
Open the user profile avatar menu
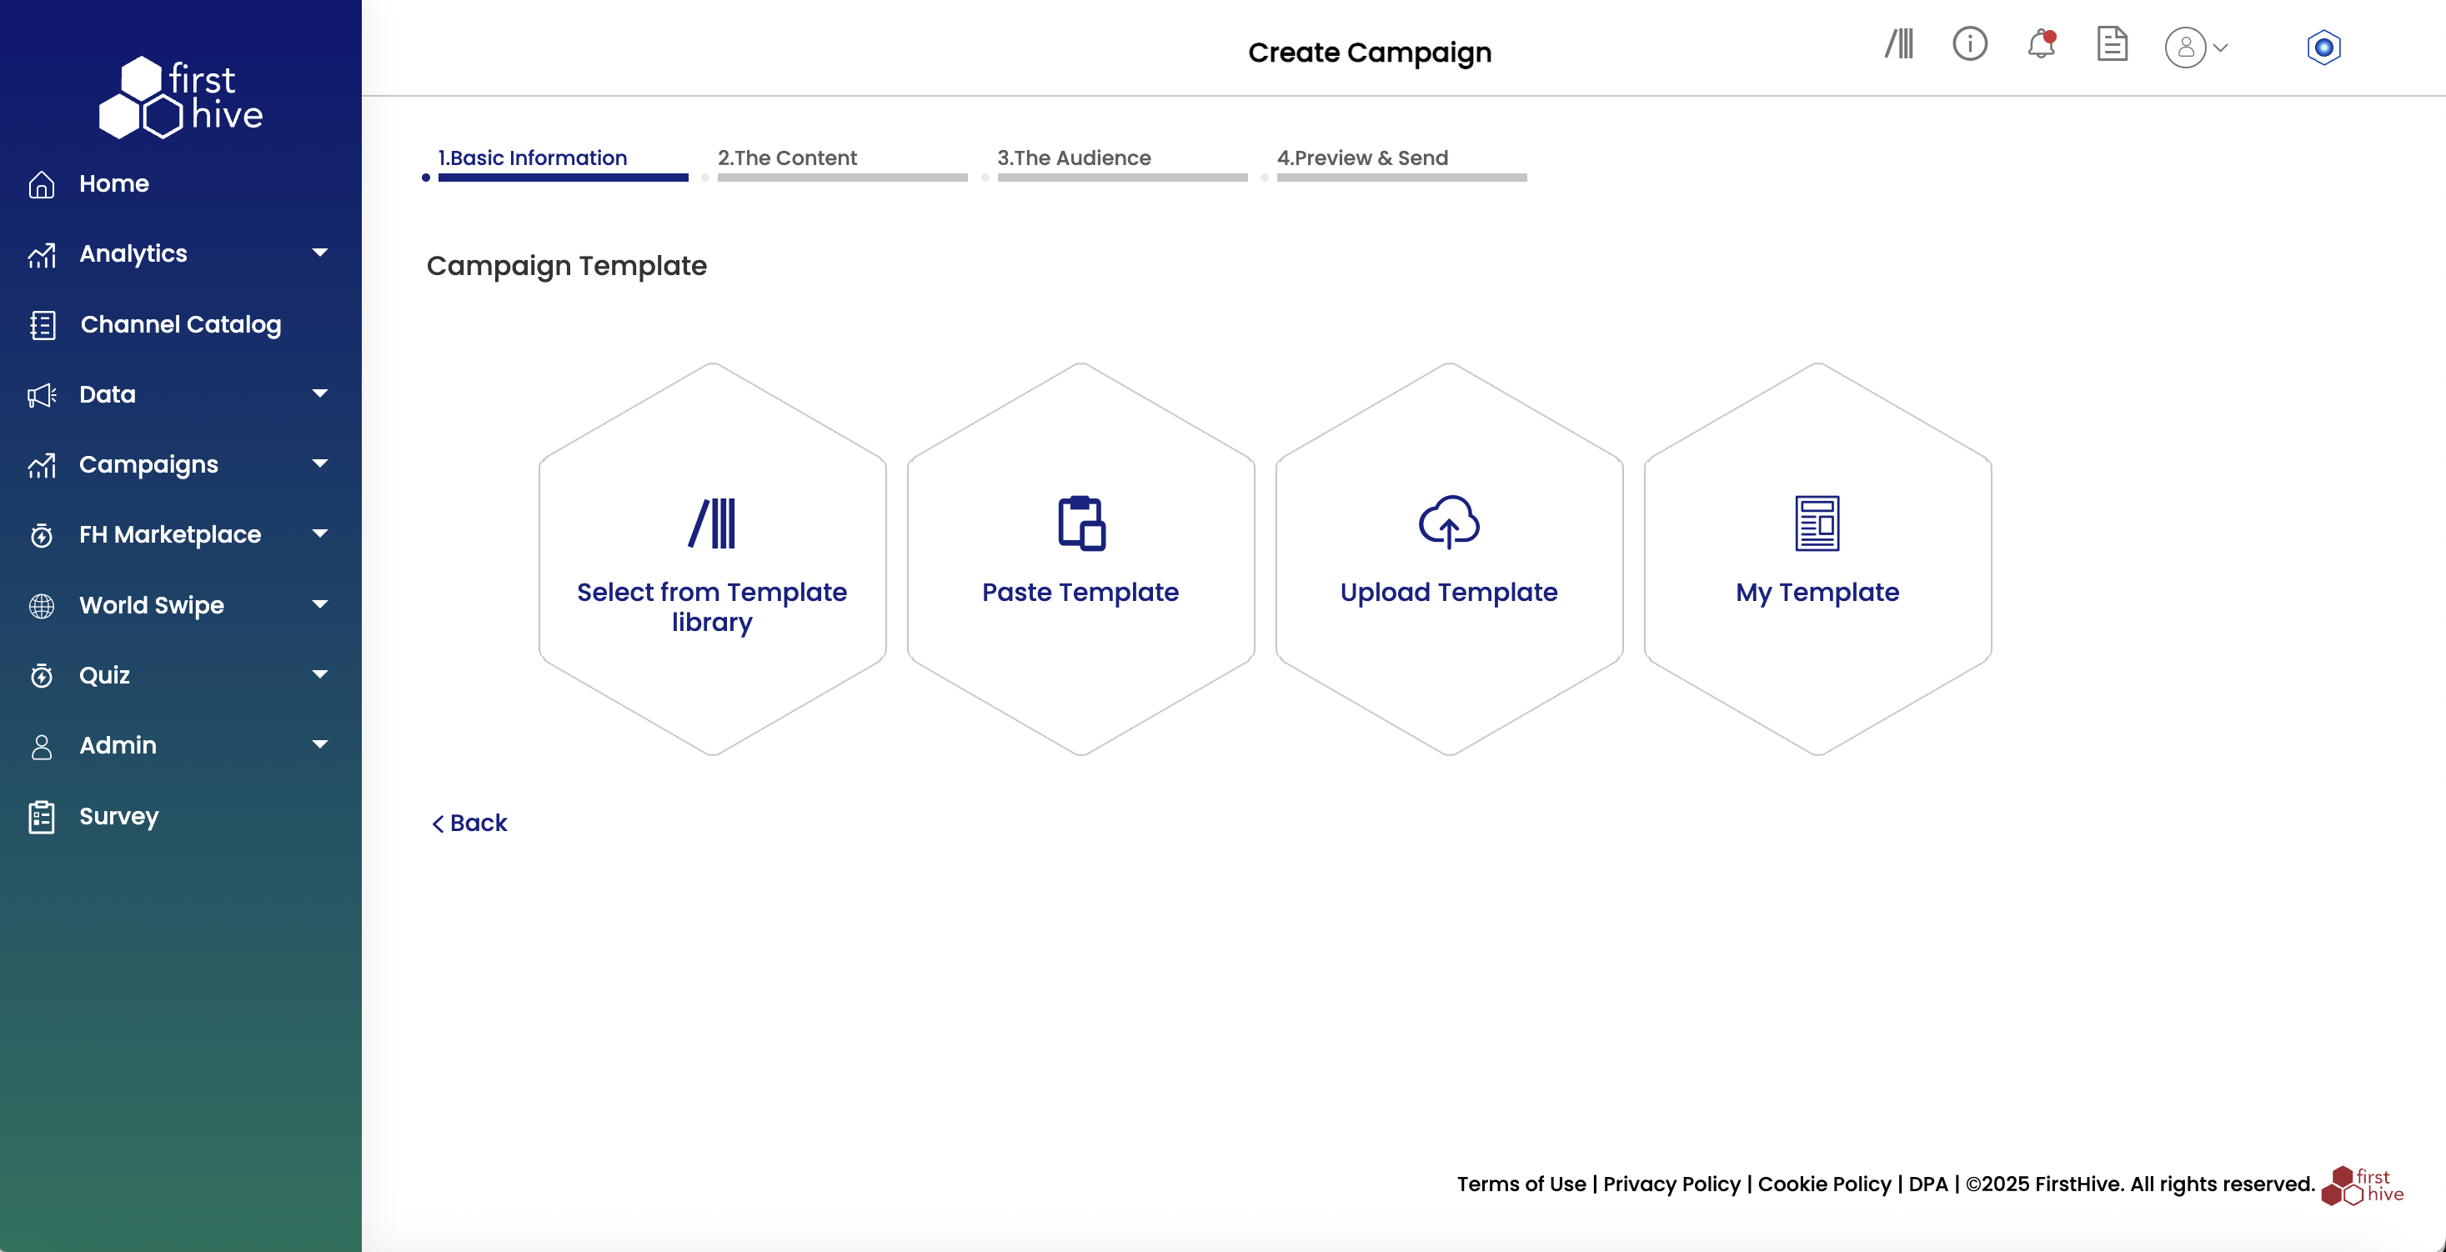click(2184, 48)
